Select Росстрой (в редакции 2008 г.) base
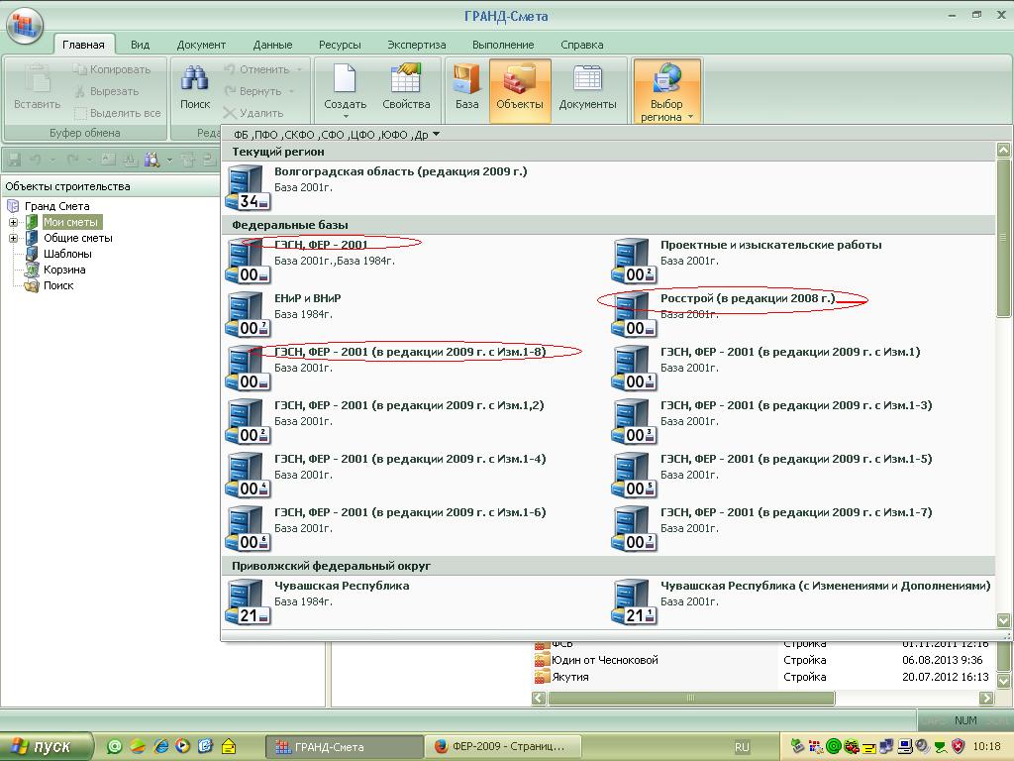 [x=748, y=298]
